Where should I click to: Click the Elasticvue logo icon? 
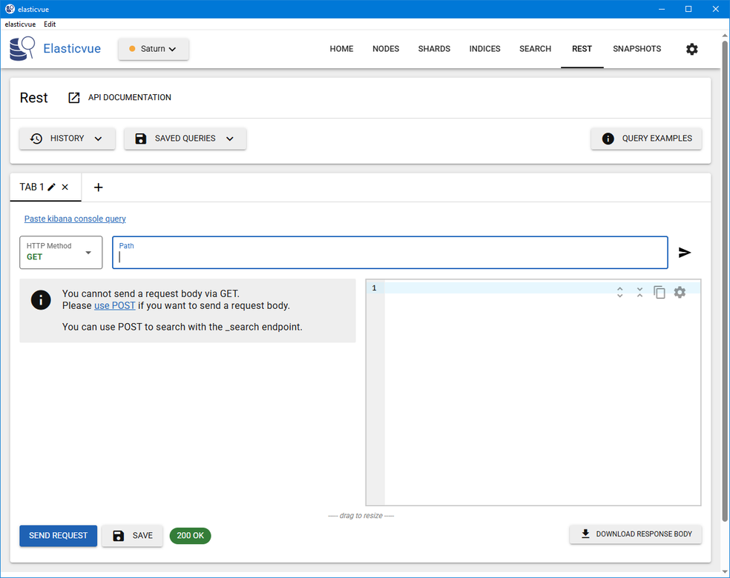(x=22, y=48)
